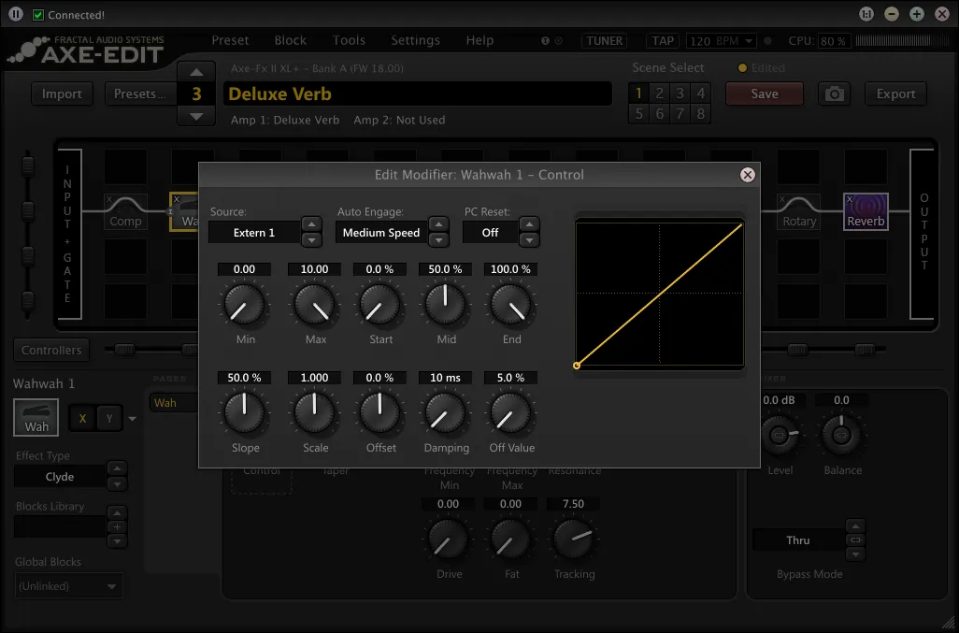Toggle the Connected checkbox
This screenshot has width=959, height=633.
tap(38, 15)
